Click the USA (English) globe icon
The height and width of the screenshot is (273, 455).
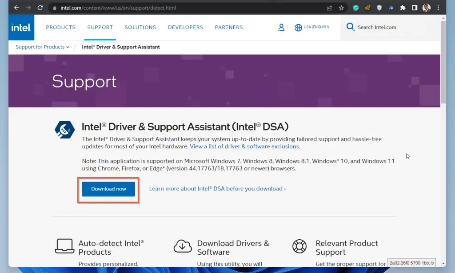pos(298,27)
